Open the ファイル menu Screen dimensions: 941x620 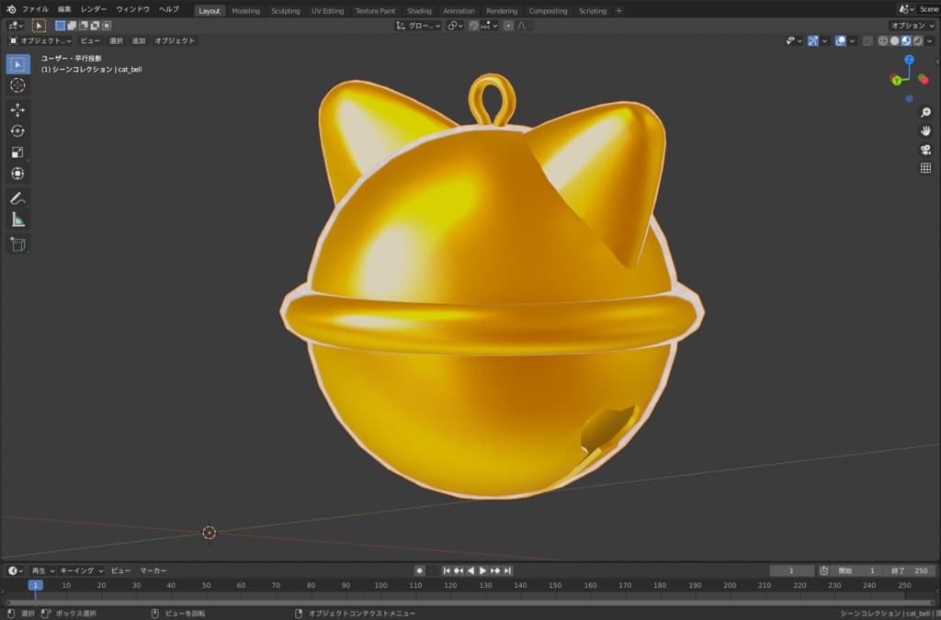click(x=35, y=9)
